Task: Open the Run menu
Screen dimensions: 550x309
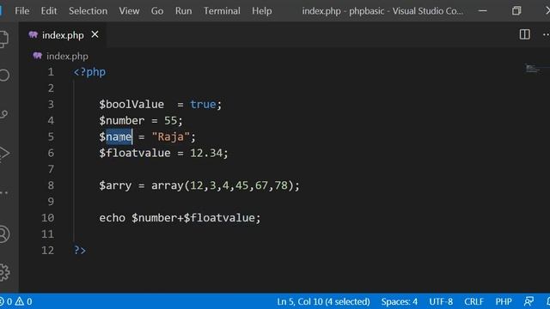Action: pyautogui.click(x=183, y=11)
